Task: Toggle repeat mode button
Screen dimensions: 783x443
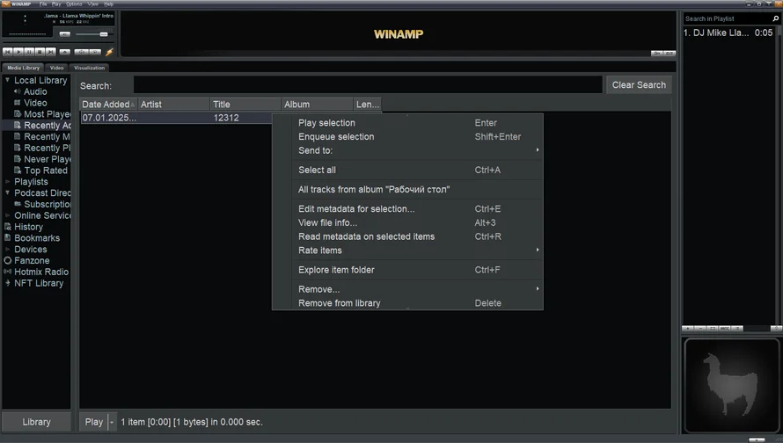Action: tap(95, 52)
